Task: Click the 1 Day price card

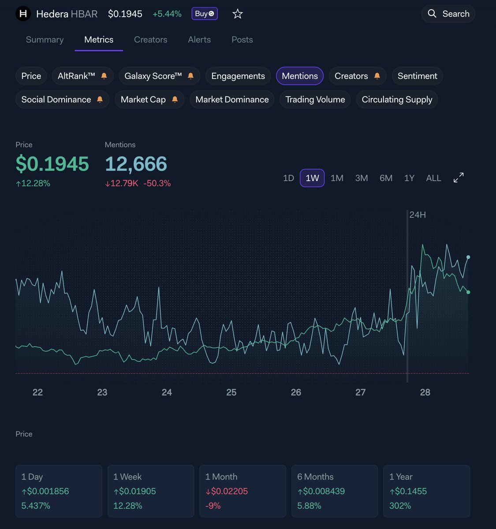Action: click(x=59, y=491)
